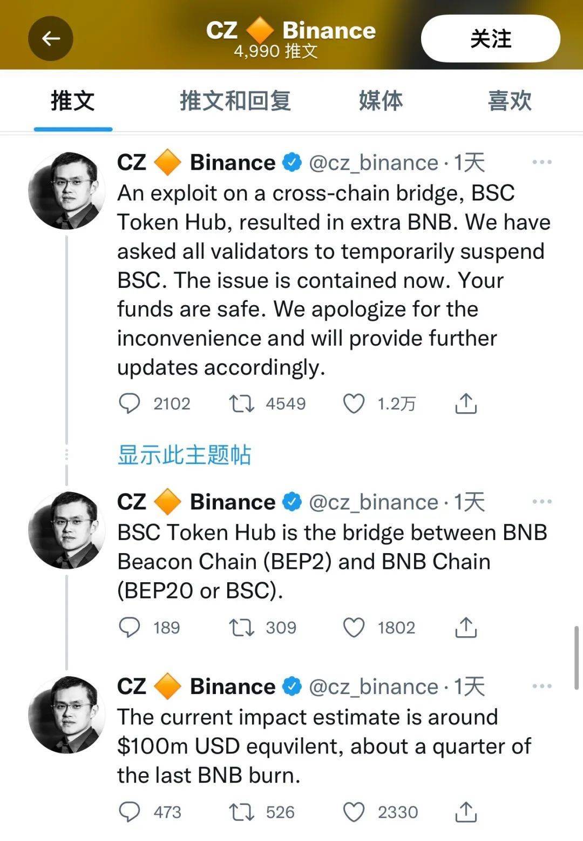Viewport: 583px width, 841px height.
Task: Like the $100m impact estimate tweet
Action: 354,812
